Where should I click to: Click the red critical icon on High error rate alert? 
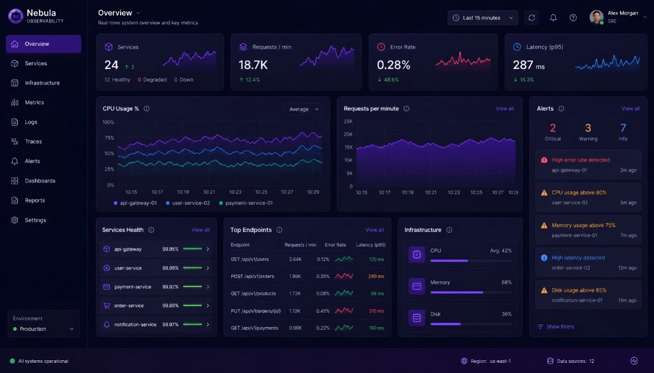coord(544,160)
